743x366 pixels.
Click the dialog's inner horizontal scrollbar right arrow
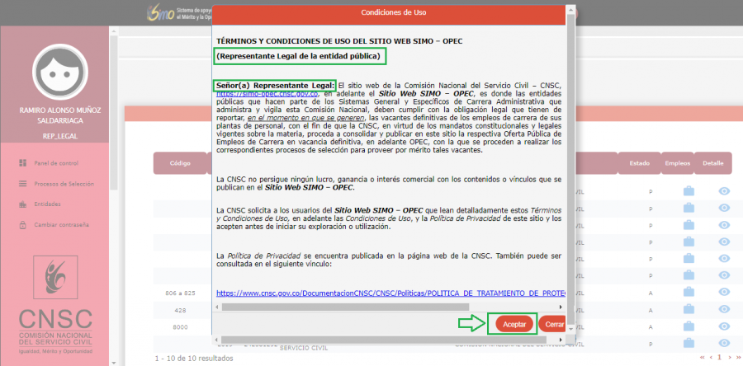pyautogui.click(x=561, y=307)
